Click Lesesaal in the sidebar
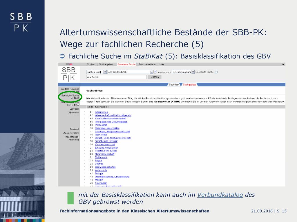Viewport: 297px width, 222px height. pos(74,109)
